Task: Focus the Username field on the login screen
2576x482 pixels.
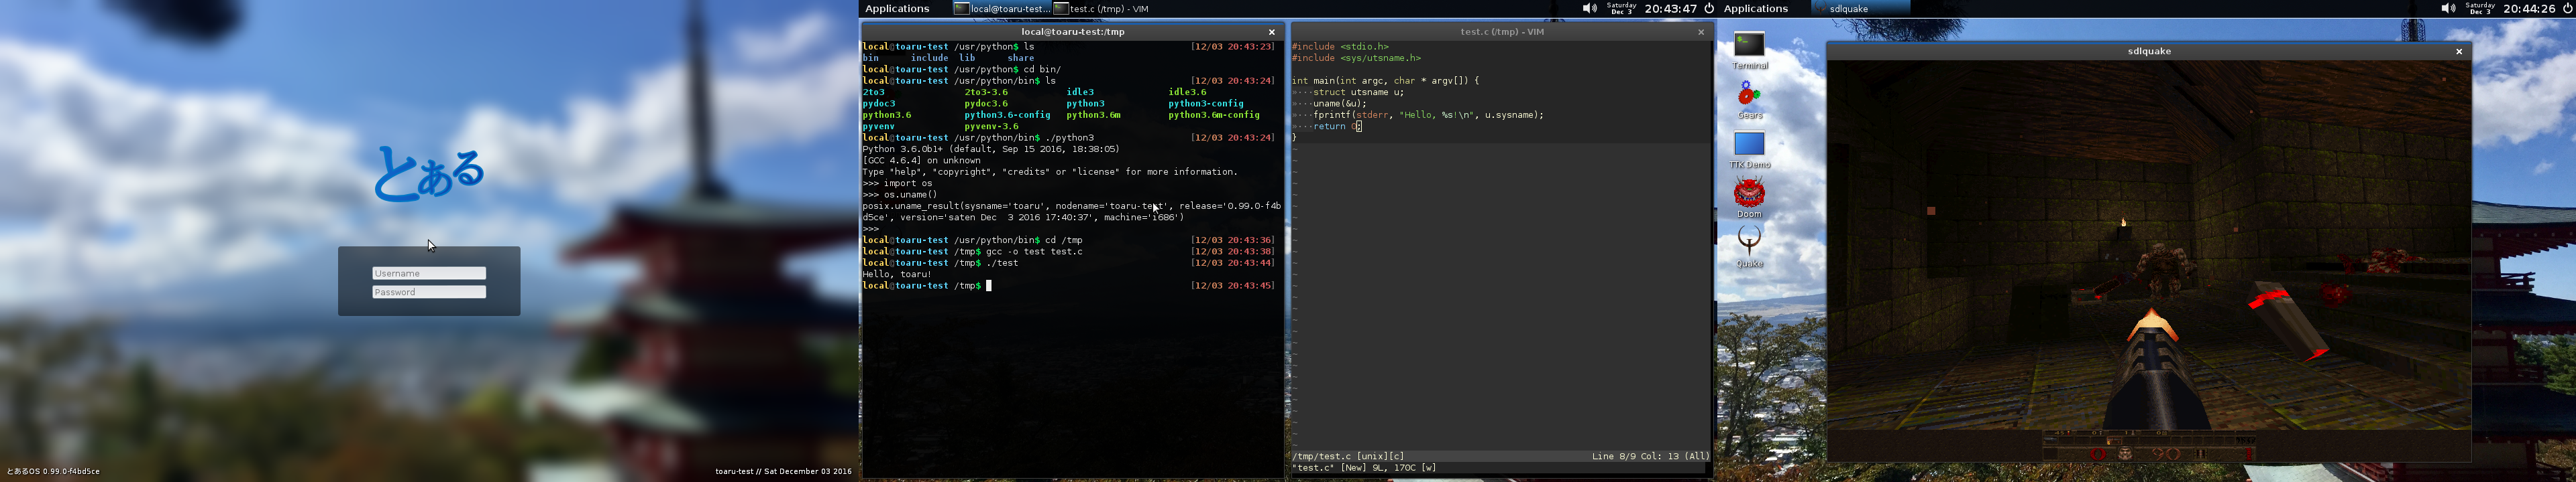Action: 429,273
